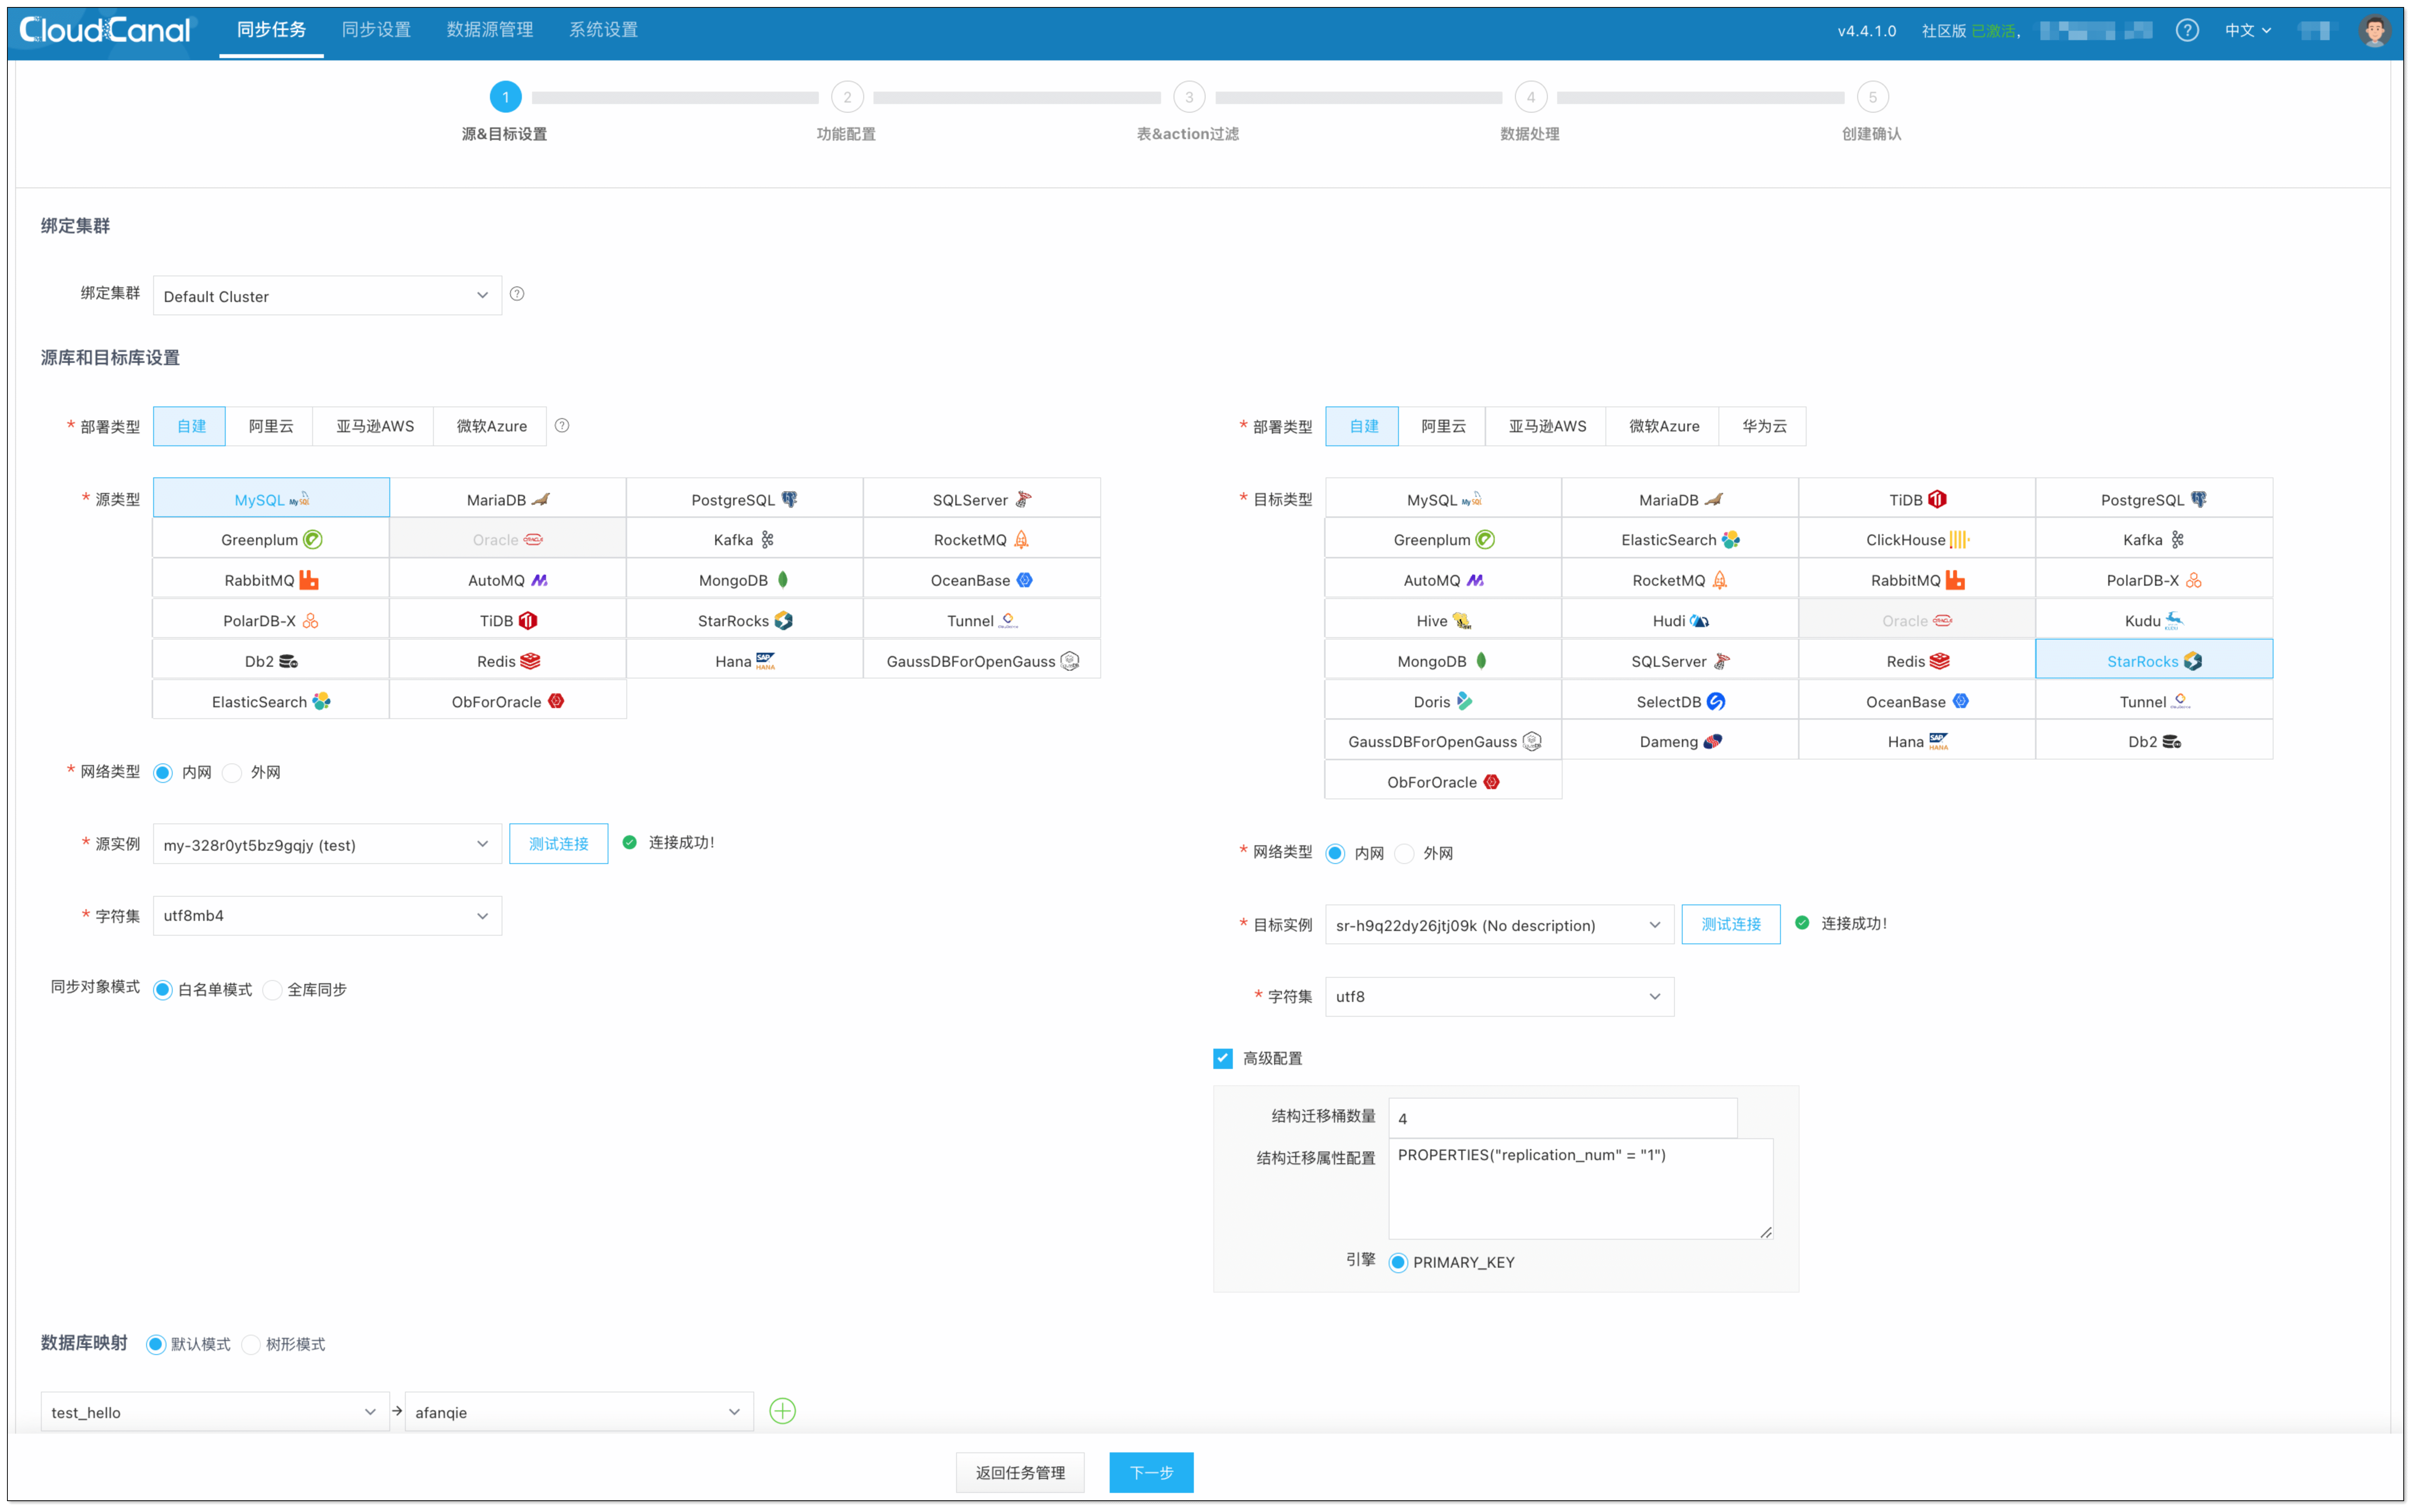This screenshot has width=2415, height=1512.
Task: Click the green plus icon to add mapping
Action: pos(782,1411)
